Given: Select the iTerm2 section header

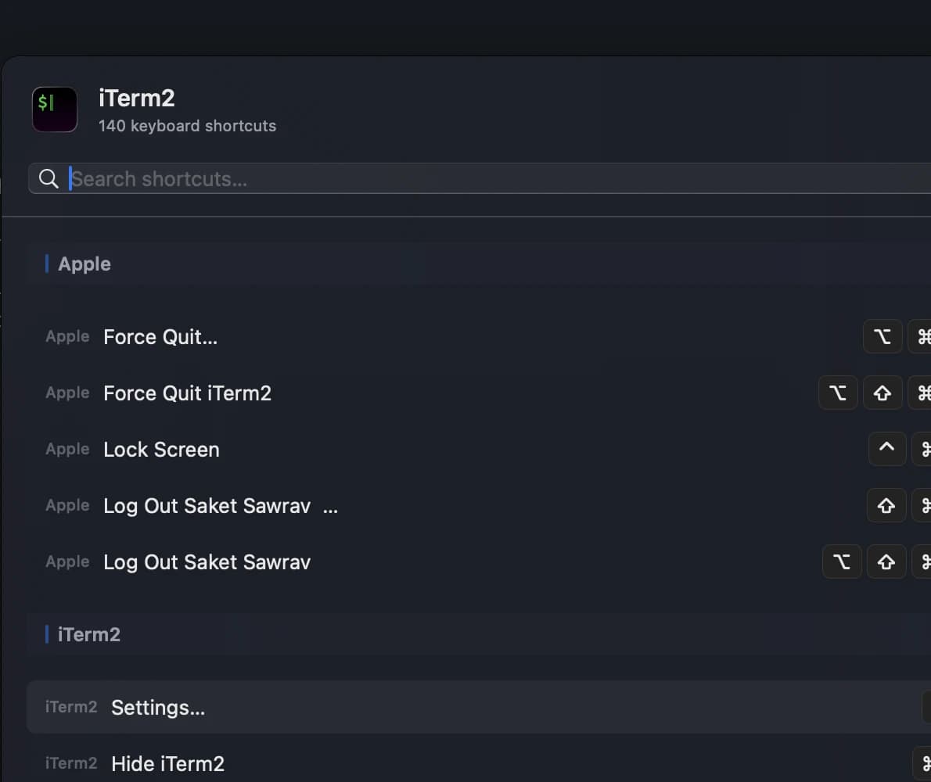Looking at the screenshot, I should [x=89, y=634].
